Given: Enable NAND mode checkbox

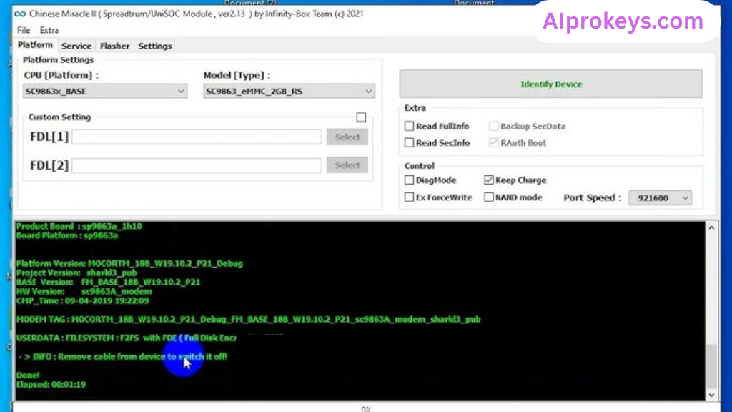Looking at the screenshot, I should (x=489, y=197).
